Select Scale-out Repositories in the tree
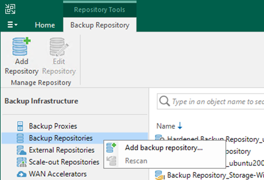 64,162
